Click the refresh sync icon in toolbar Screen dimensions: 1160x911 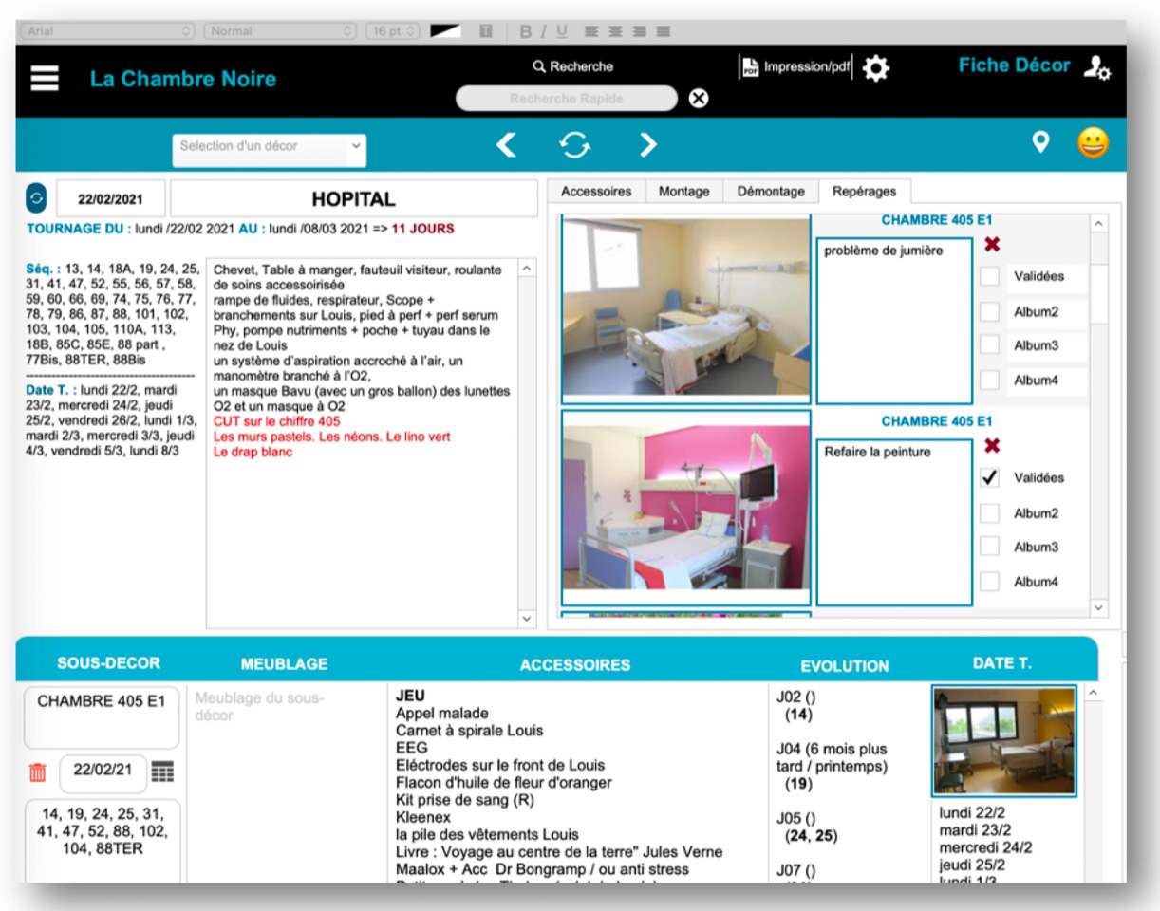tap(575, 144)
